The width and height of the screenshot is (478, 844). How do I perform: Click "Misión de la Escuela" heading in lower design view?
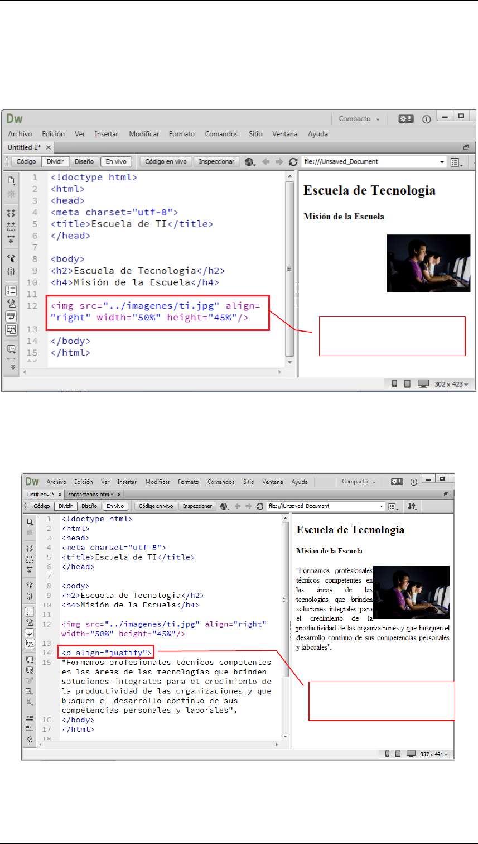click(x=329, y=551)
